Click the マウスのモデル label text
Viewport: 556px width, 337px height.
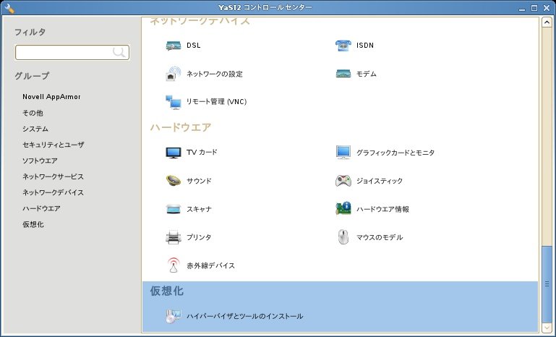pos(380,237)
